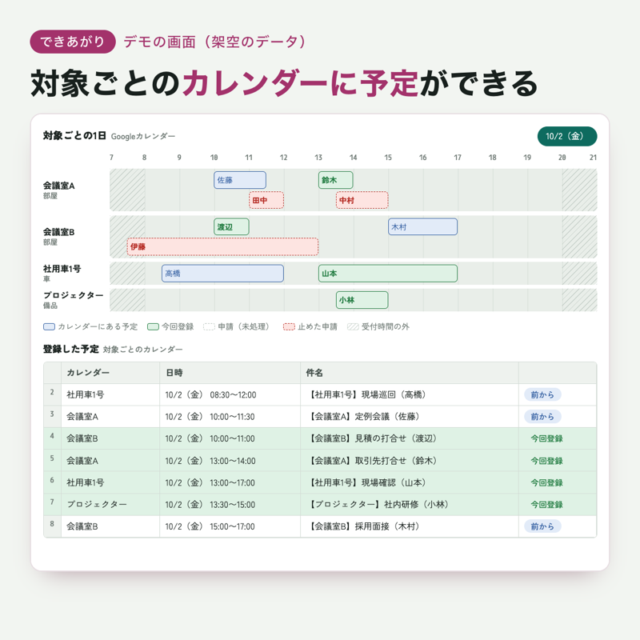Select the 山本 event for 社用車1号
640x640 pixels.
pos(388,274)
